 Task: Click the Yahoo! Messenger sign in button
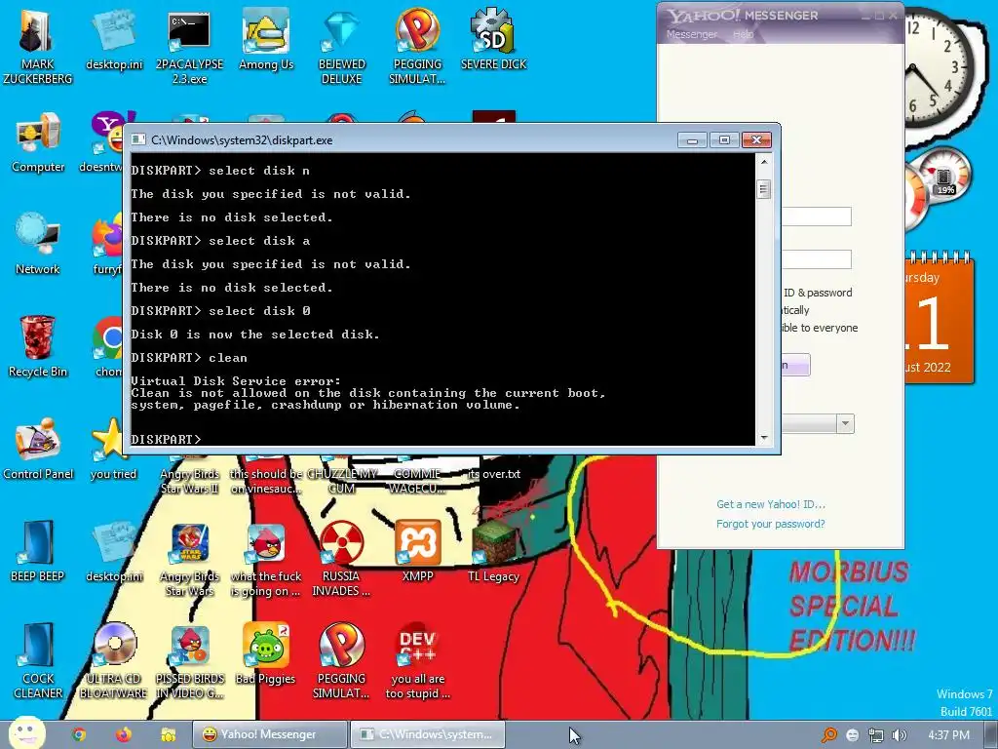(795, 365)
